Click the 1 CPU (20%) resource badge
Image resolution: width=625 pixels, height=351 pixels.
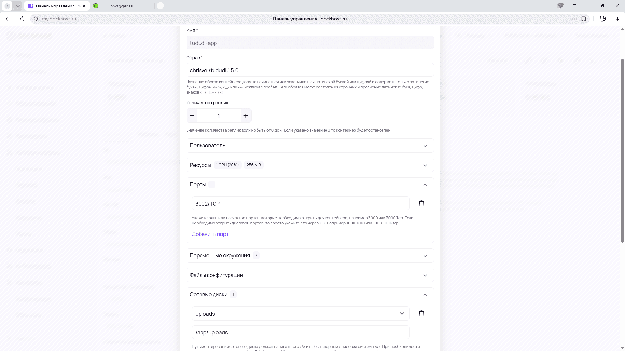(228, 165)
